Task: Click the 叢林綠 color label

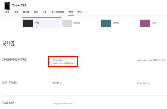Action: click(116, 23)
